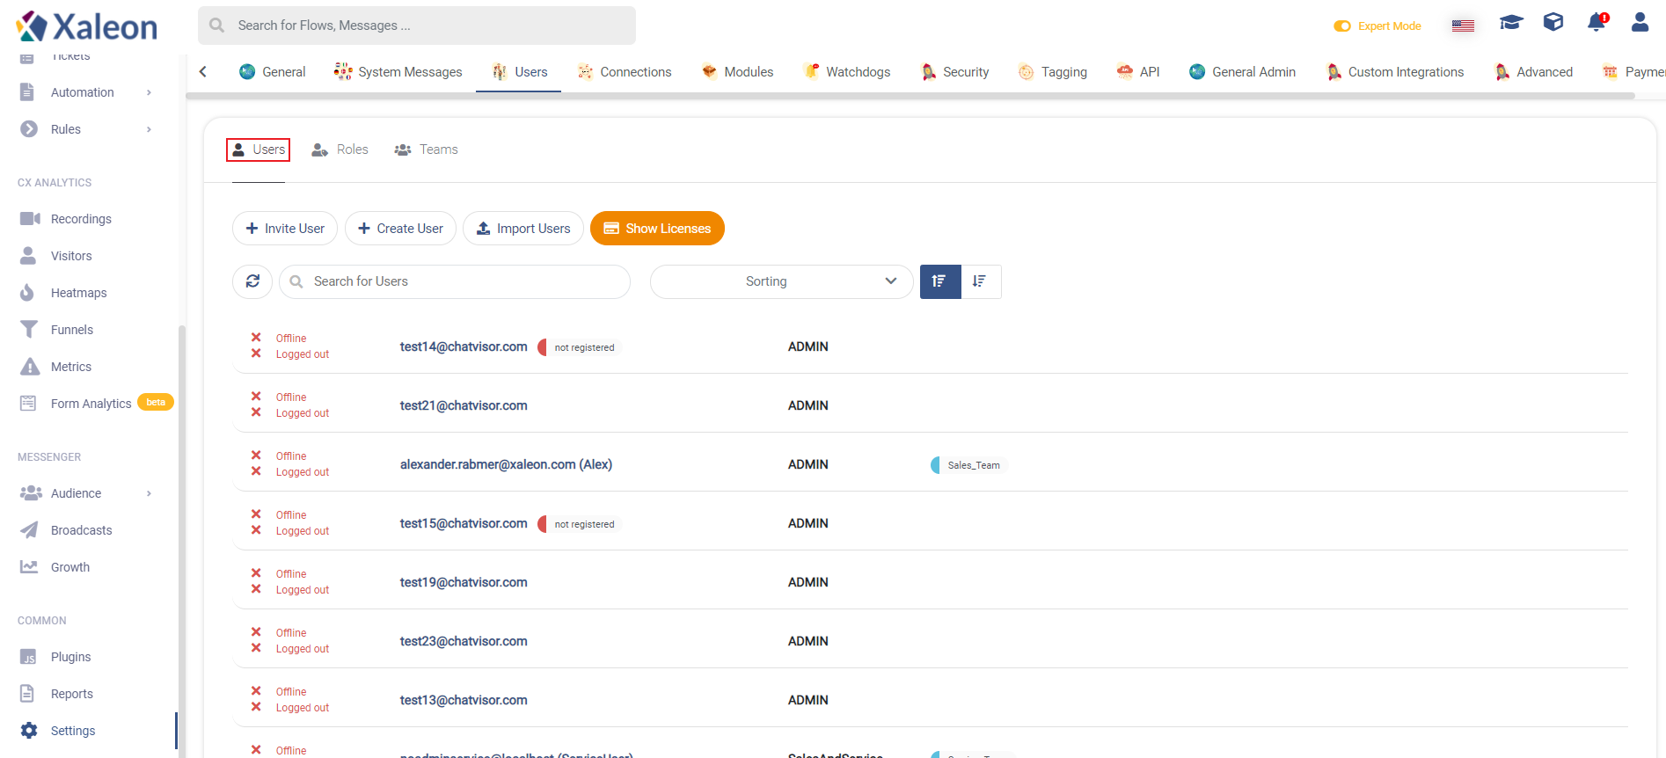Select user test23@chatvisor.com
This screenshot has width=1666, height=758.
pyautogui.click(x=464, y=641)
